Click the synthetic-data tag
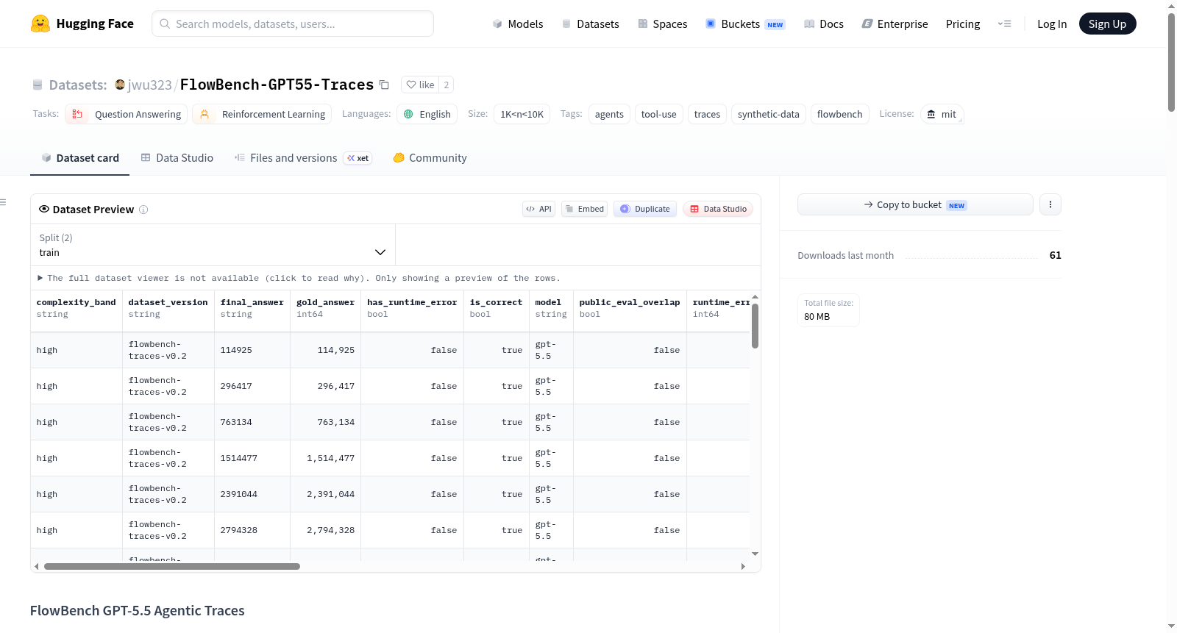The width and height of the screenshot is (1177, 633). coord(768,114)
